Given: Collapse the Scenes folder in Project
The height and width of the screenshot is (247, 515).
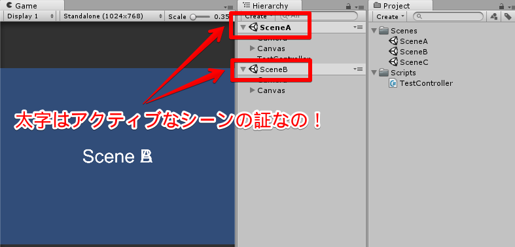Looking at the screenshot, I should [x=374, y=31].
